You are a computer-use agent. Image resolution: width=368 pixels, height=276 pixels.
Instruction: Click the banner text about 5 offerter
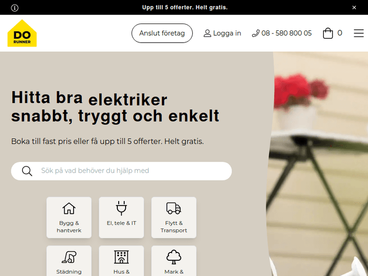184,8
